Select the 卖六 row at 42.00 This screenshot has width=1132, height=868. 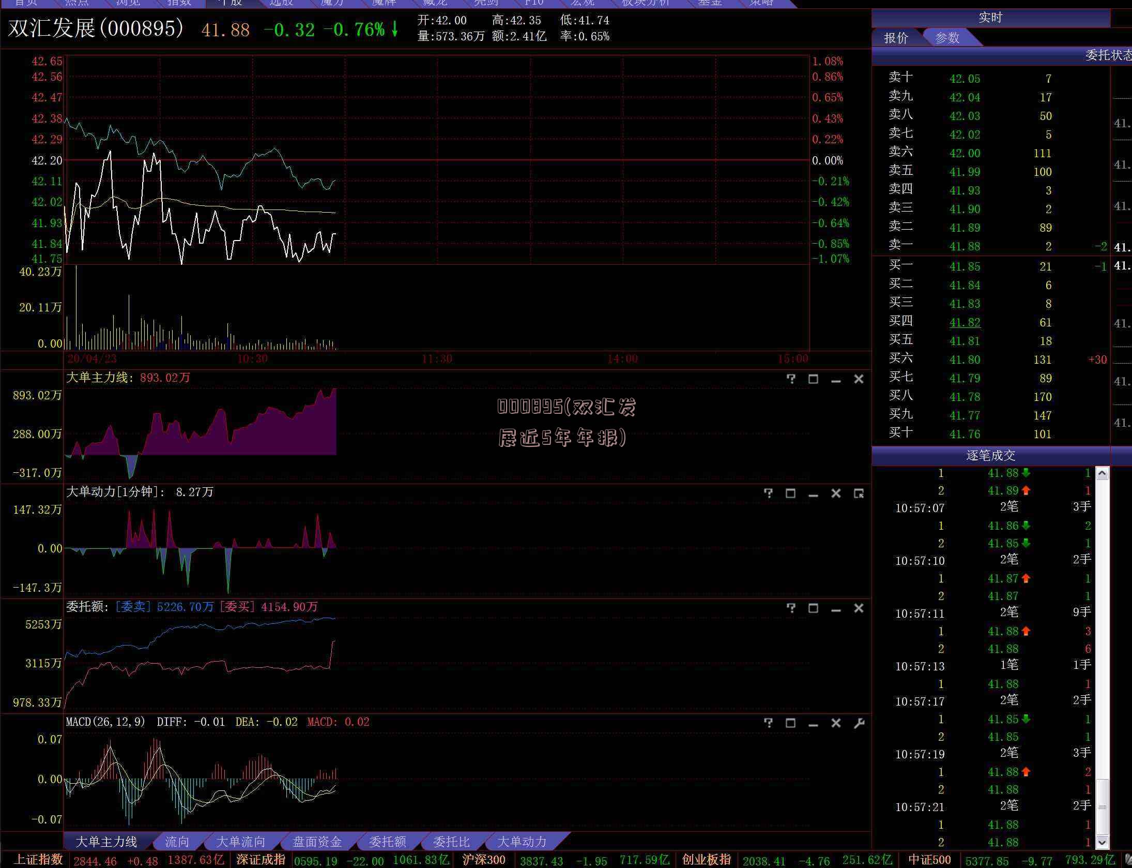990,153
